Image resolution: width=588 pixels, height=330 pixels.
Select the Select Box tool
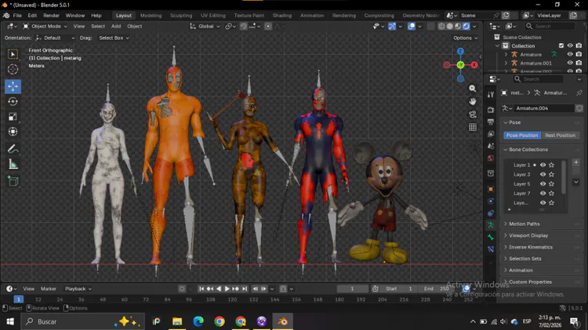click(x=13, y=54)
